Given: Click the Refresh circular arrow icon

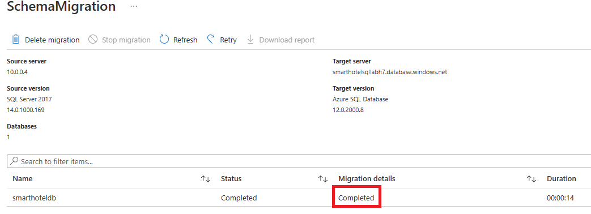Looking at the screenshot, I should click(x=164, y=40).
